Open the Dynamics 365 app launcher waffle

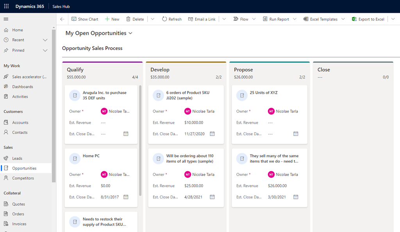6,7
